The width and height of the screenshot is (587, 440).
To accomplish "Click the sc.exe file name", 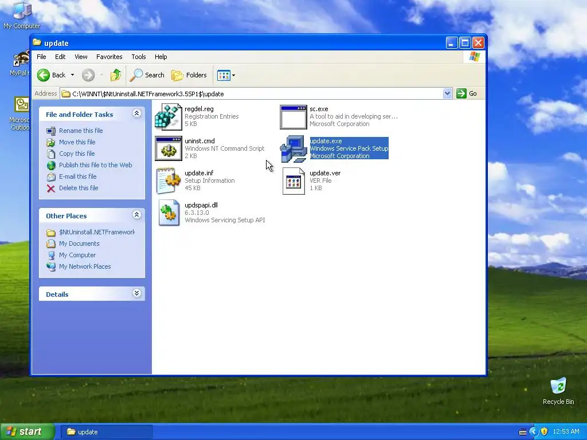I will point(319,109).
